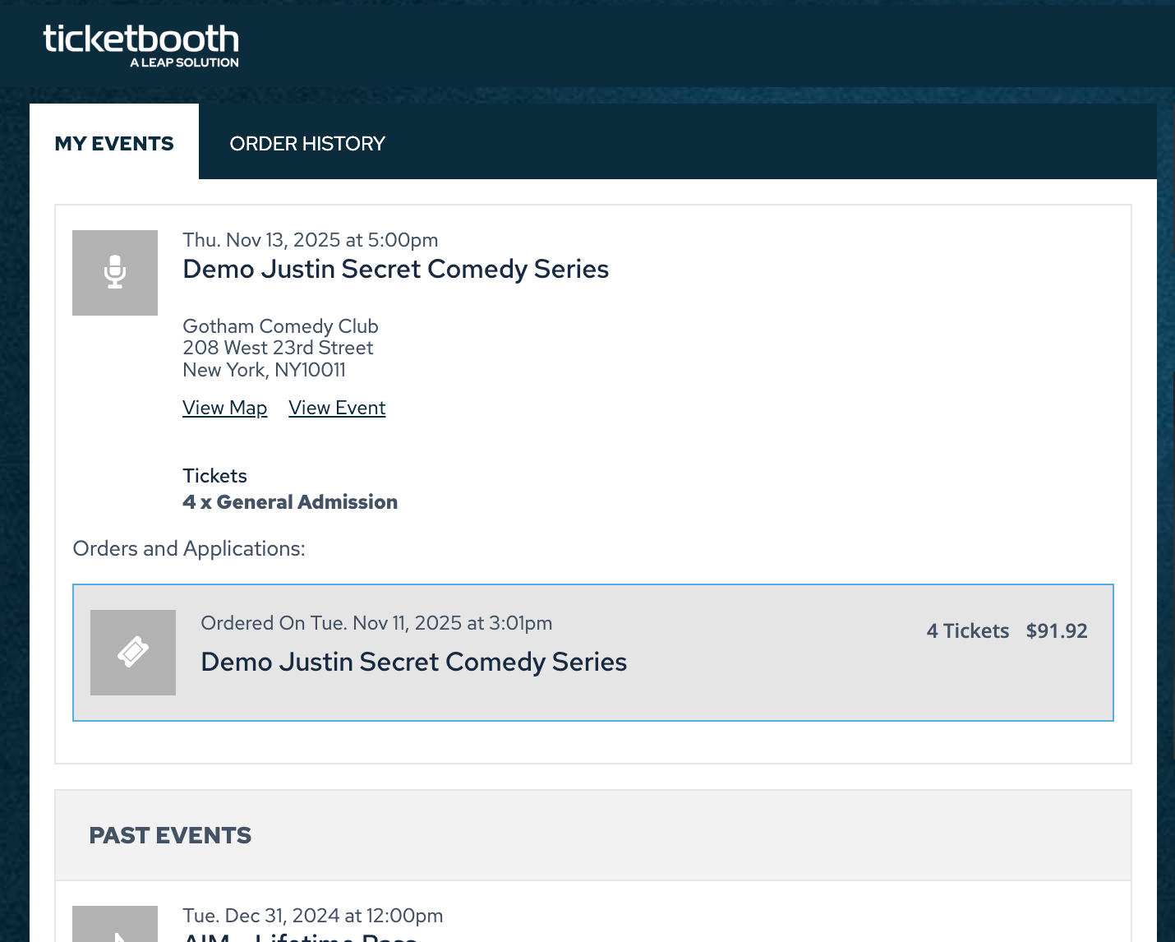Click the Ordered On Nov 11 date text

(x=376, y=623)
